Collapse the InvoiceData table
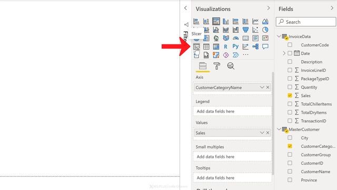The height and width of the screenshot is (190, 337). tap(279, 36)
